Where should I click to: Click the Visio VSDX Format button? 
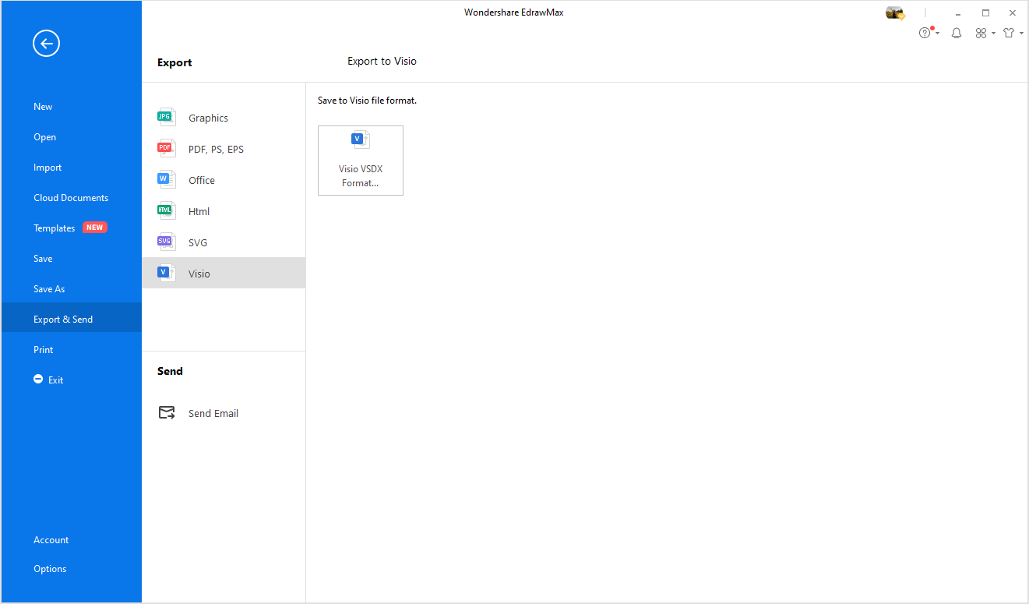[x=361, y=161]
